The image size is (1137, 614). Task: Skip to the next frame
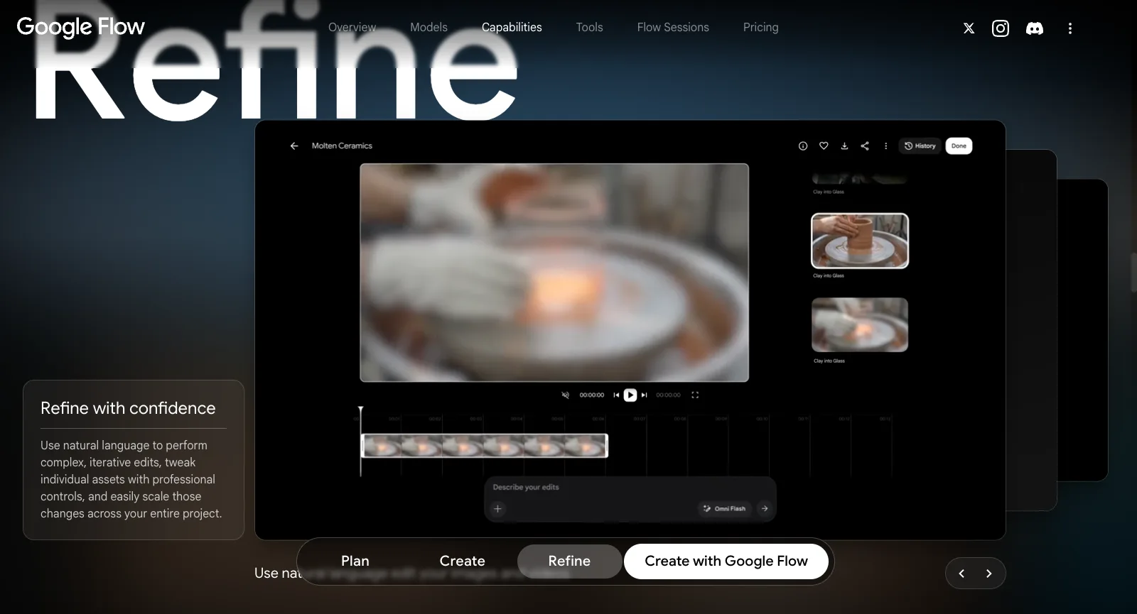[x=645, y=395]
